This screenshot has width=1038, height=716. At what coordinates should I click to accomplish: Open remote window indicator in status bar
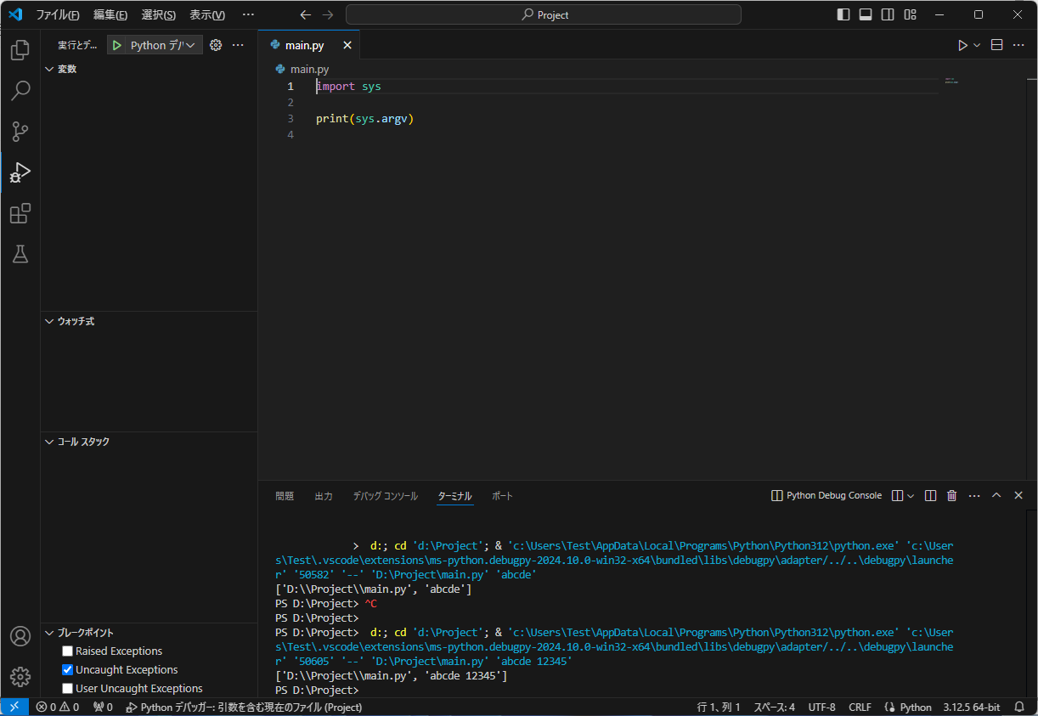point(14,707)
